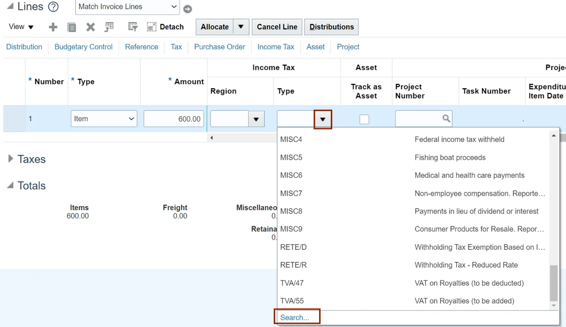This screenshot has height=327, width=566.
Task: Enable the Track as Asset checkbox
Action: click(364, 119)
